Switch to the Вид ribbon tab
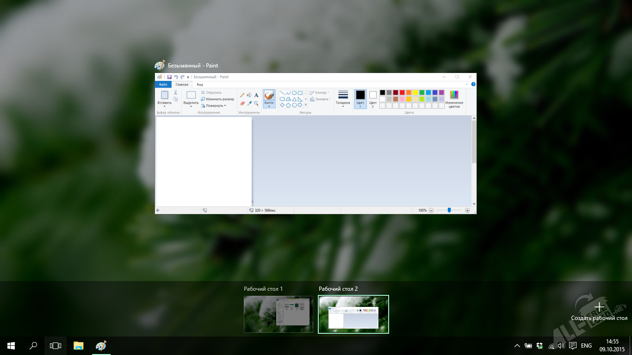Viewport: 632px width, 355px height. [x=199, y=85]
